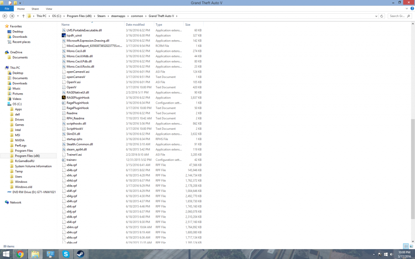Open the File menu
Image resolution: width=415 pixels, height=259 pixels.
tap(7, 8)
